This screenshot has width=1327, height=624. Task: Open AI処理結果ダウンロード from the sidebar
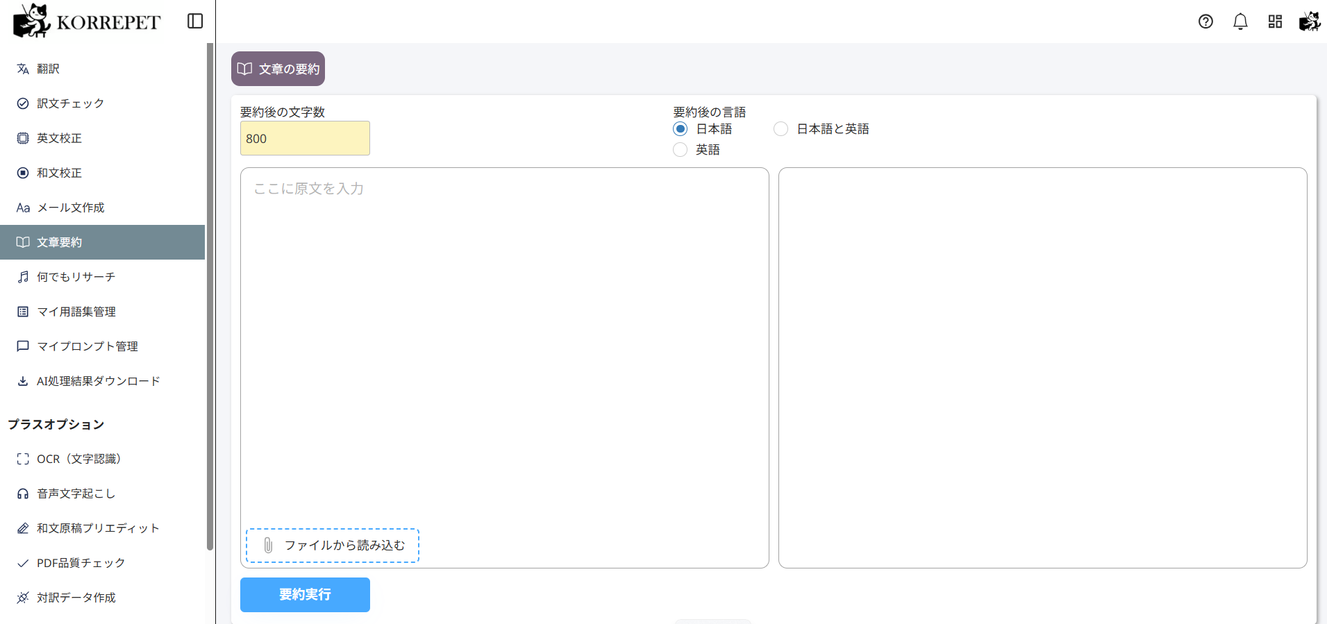tap(102, 381)
